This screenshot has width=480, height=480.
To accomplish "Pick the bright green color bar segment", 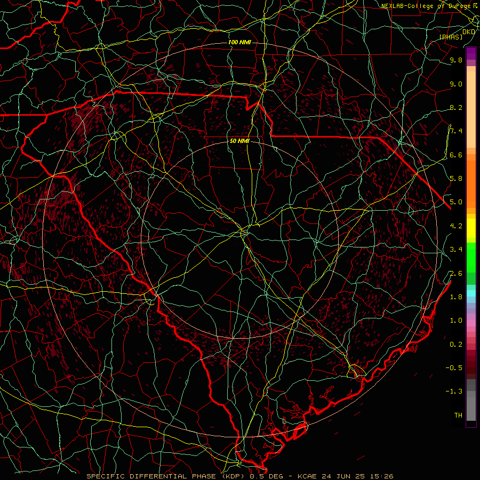I will pos(471,257).
